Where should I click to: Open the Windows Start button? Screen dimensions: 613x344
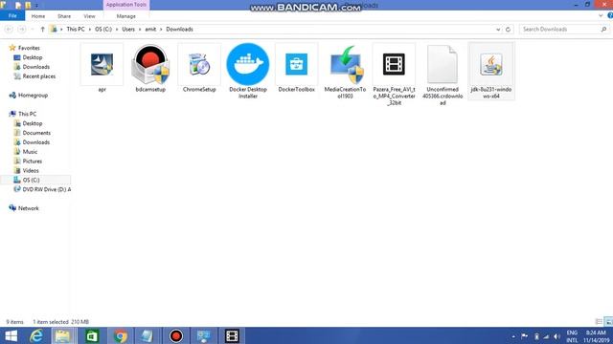point(11,335)
